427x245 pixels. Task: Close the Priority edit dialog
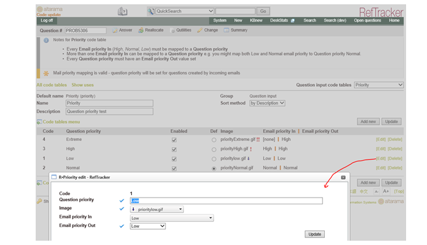point(343,177)
